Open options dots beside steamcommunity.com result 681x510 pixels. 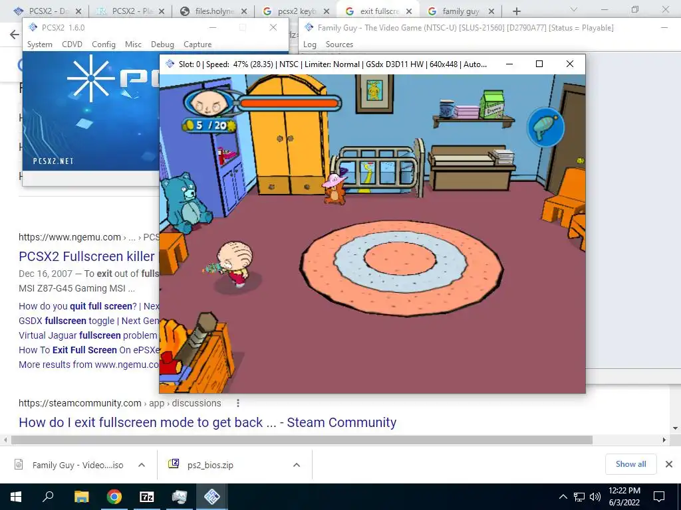point(237,403)
